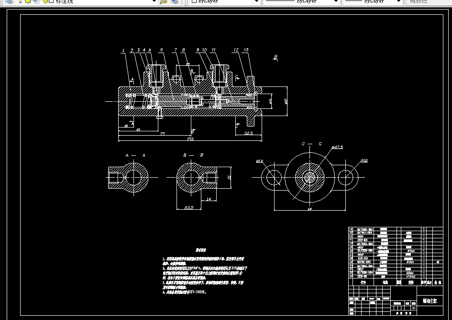Click the B — B section title
Image resolution: width=452 pixels, height=320 pixels.
click(193, 155)
